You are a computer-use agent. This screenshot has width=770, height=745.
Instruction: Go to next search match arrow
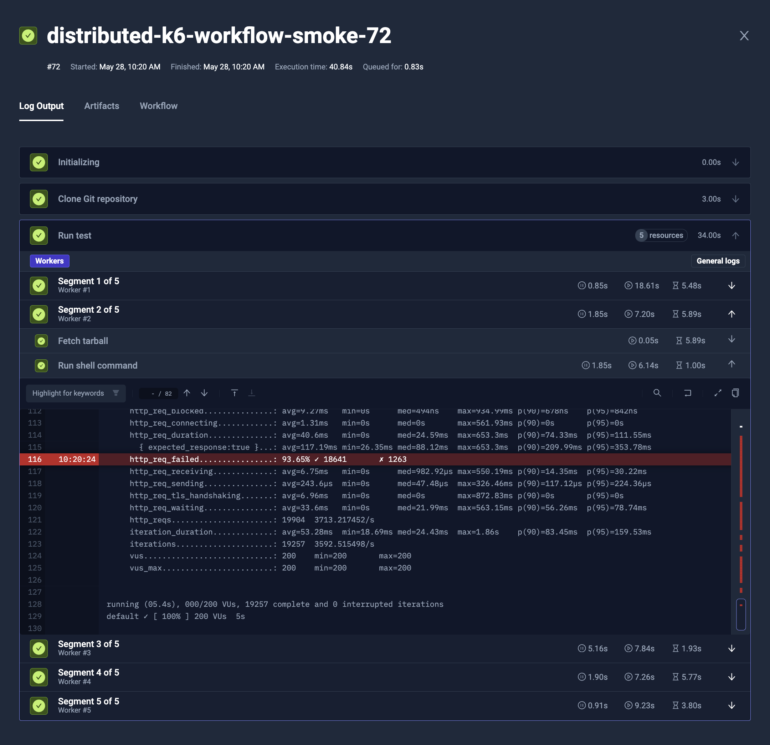point(204,393)
